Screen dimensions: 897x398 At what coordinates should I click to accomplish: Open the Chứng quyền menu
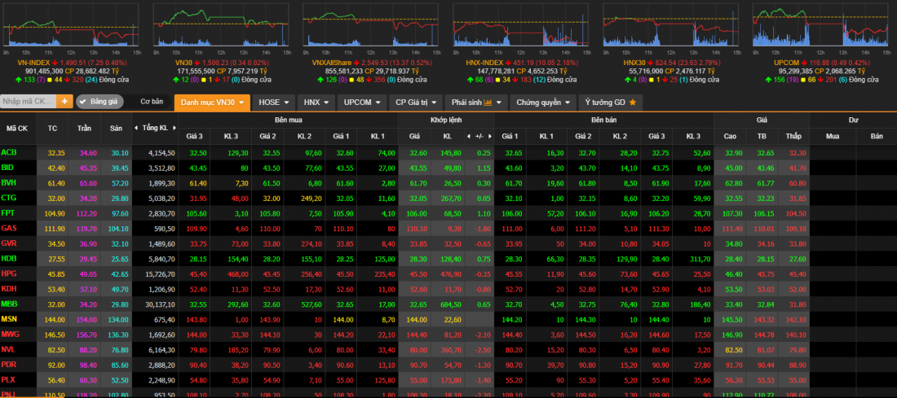(x=544, y=103)
